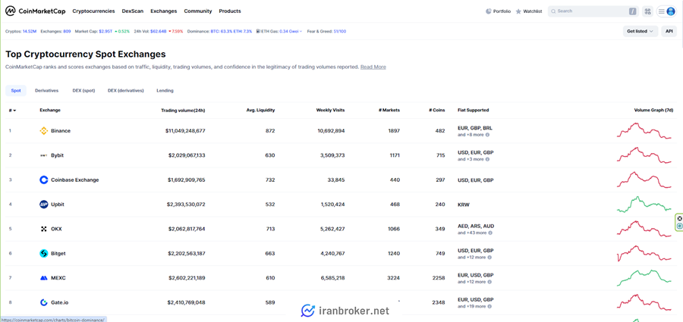Click the MEXC logo icon

(43, 277)
